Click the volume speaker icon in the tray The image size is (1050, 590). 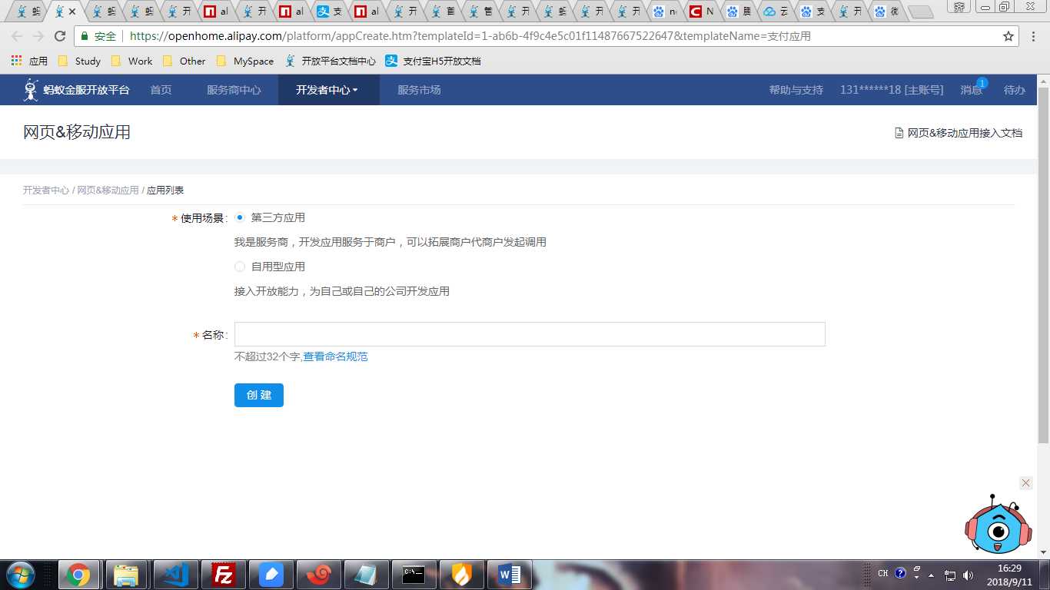[968, 575]
